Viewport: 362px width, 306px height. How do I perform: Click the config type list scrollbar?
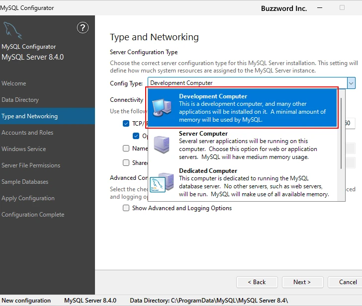point(341,133)
